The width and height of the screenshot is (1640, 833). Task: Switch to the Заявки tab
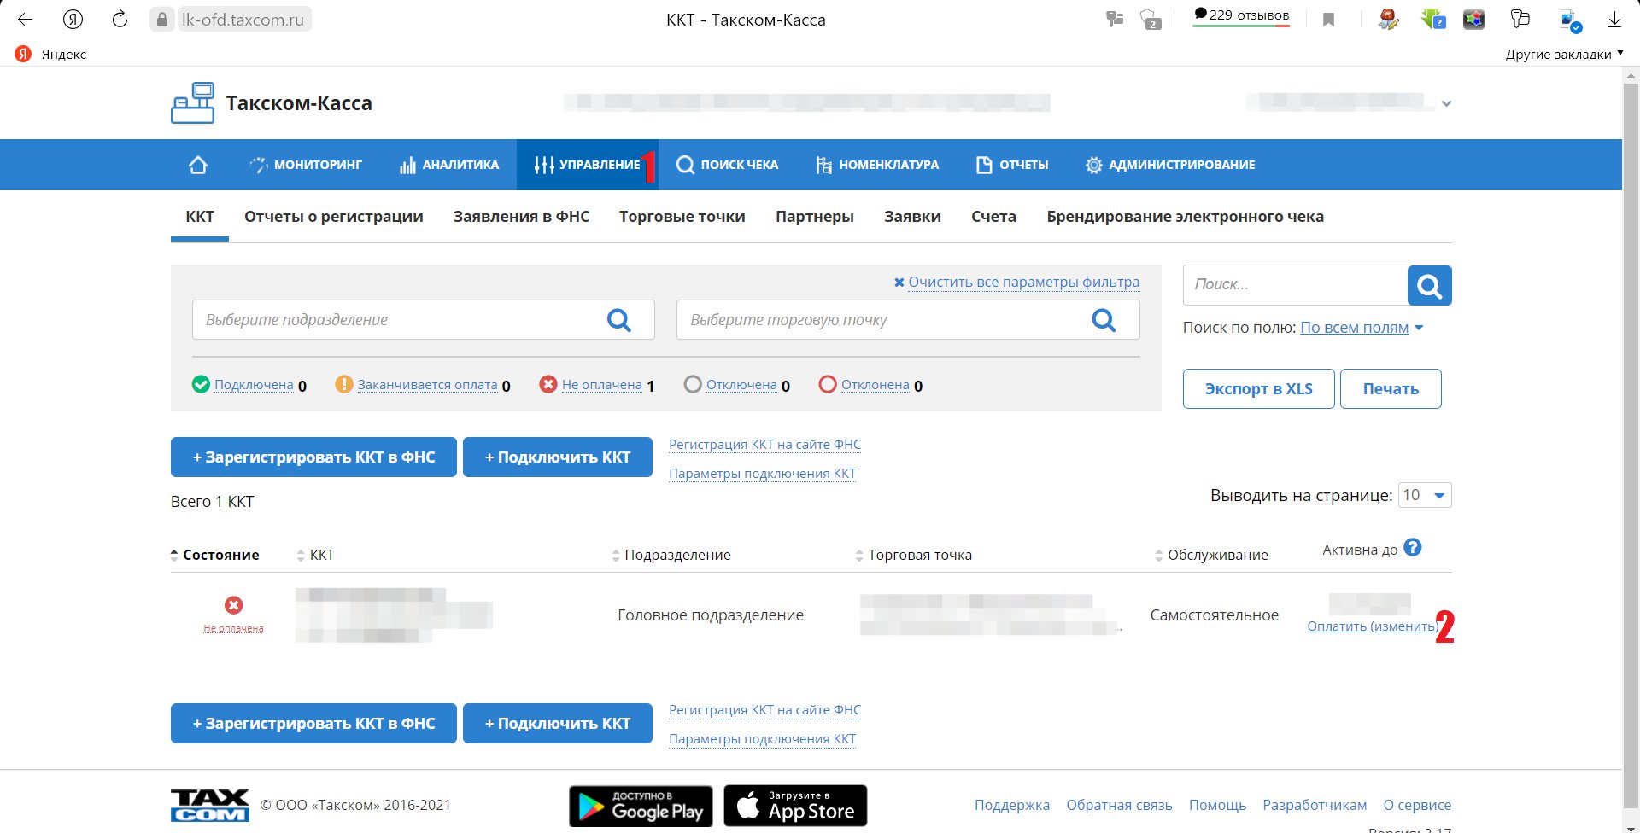pos(912,217)
